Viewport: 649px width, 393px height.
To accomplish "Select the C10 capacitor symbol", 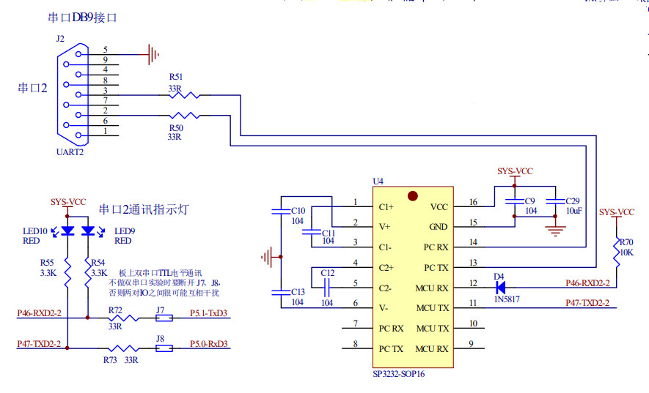I will point(281,212).
